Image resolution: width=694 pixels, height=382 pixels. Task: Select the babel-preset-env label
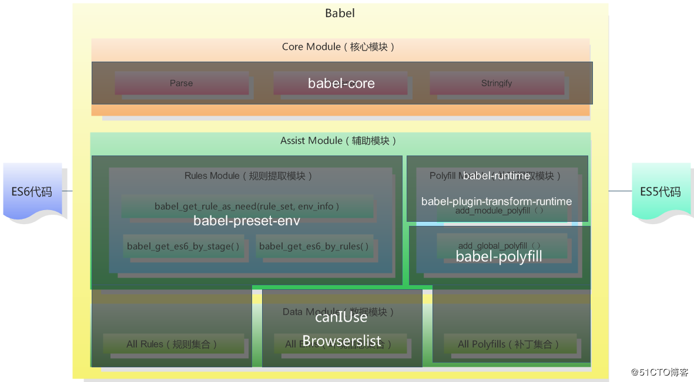247,221
